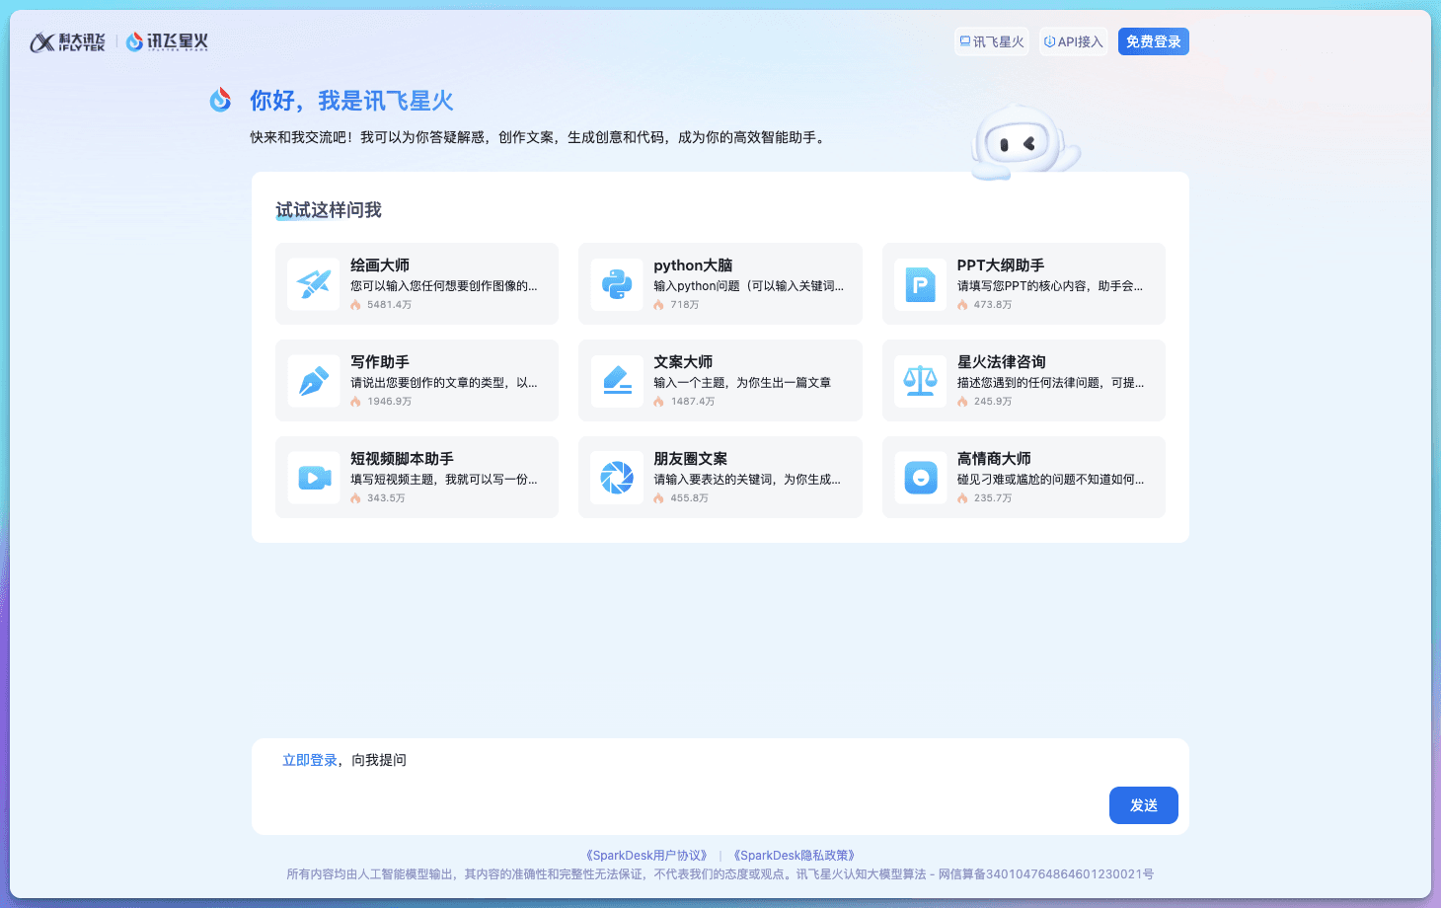Click the 你好，我是讯飞星火 greeting title

click(351, 101)
